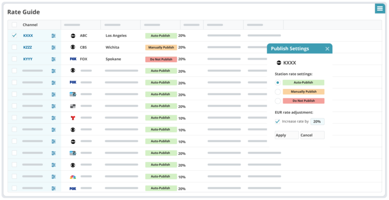Click Telemundo T logo in table
This screenshot has width=389, height=200.
coord(73,118)
